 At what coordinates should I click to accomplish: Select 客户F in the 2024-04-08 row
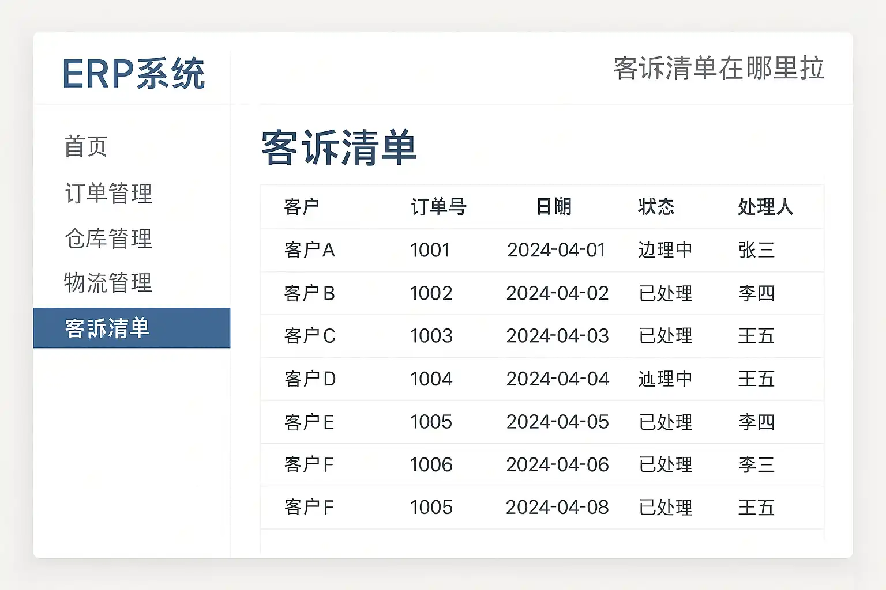(x=309, y=508)
